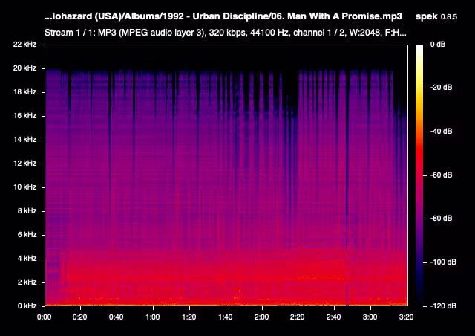The height and width of the screenshot is (336, 475).
Task: Click the file path title text
Action: tap(223, 16)
